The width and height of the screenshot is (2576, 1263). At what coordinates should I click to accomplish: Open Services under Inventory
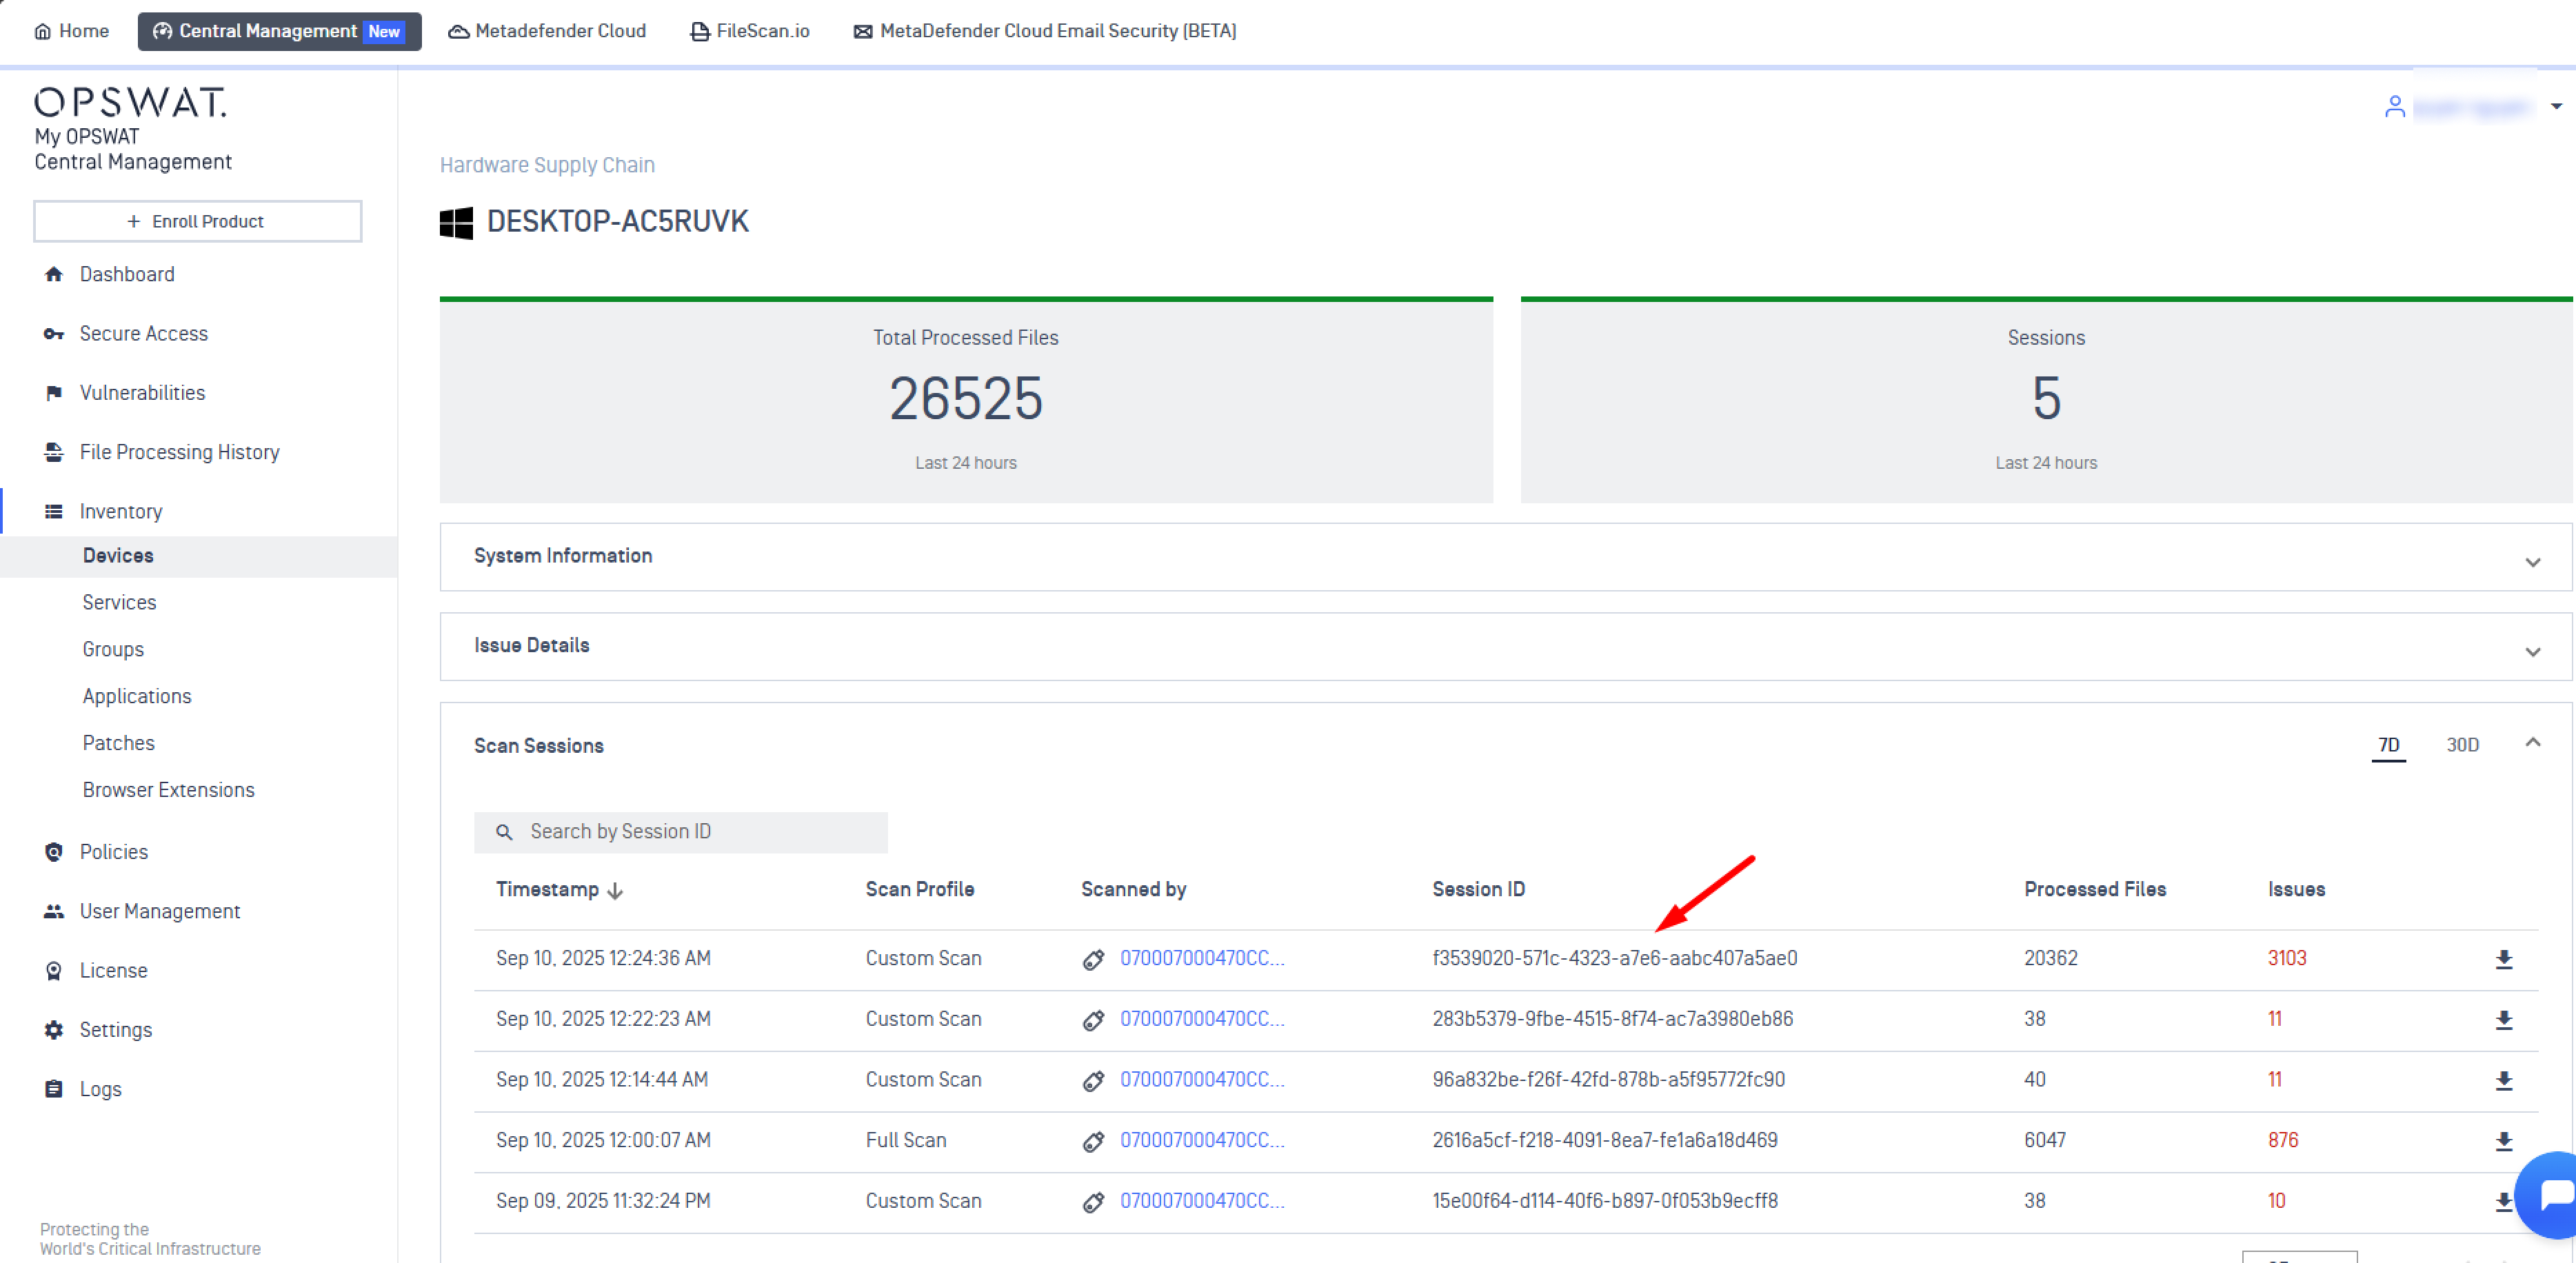[x=119, y=602]
